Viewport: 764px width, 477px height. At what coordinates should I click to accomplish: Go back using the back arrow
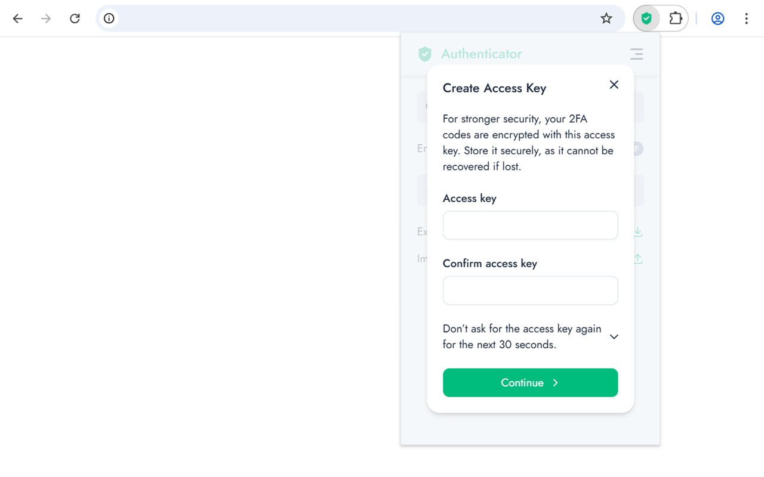click(18, 18)
